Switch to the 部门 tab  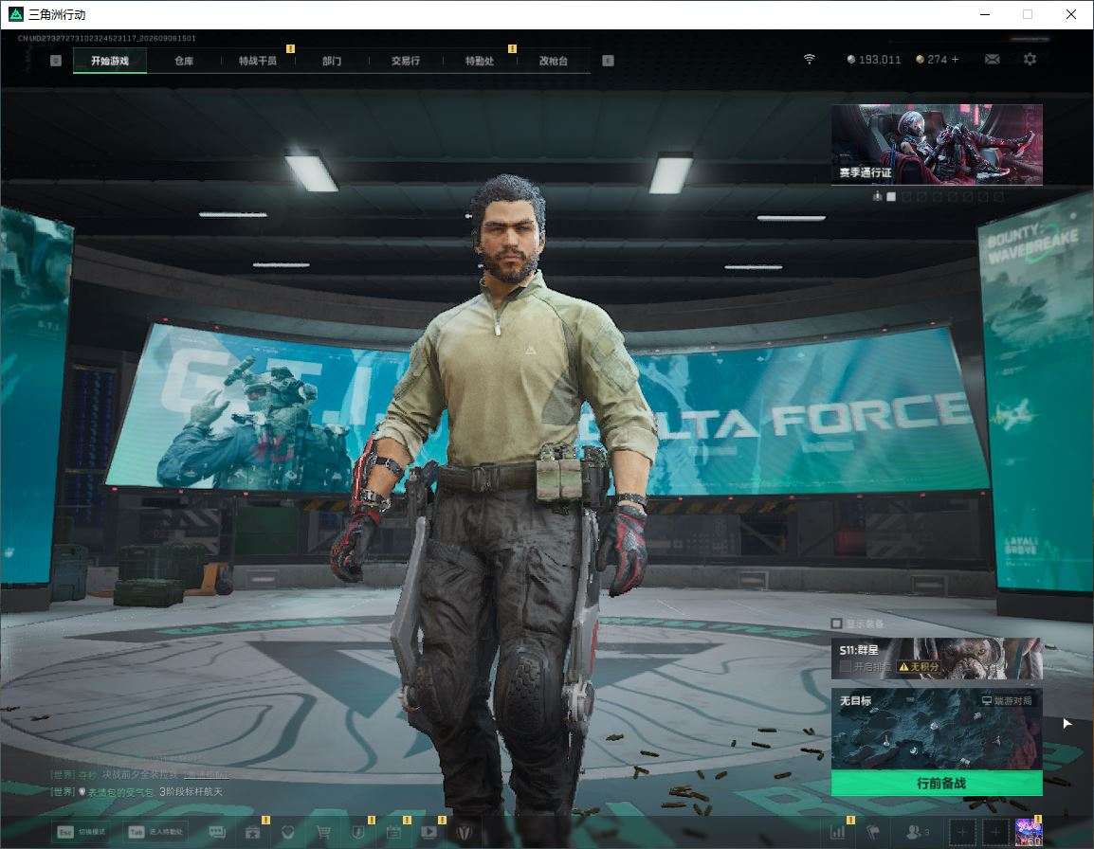coord(332,61)
